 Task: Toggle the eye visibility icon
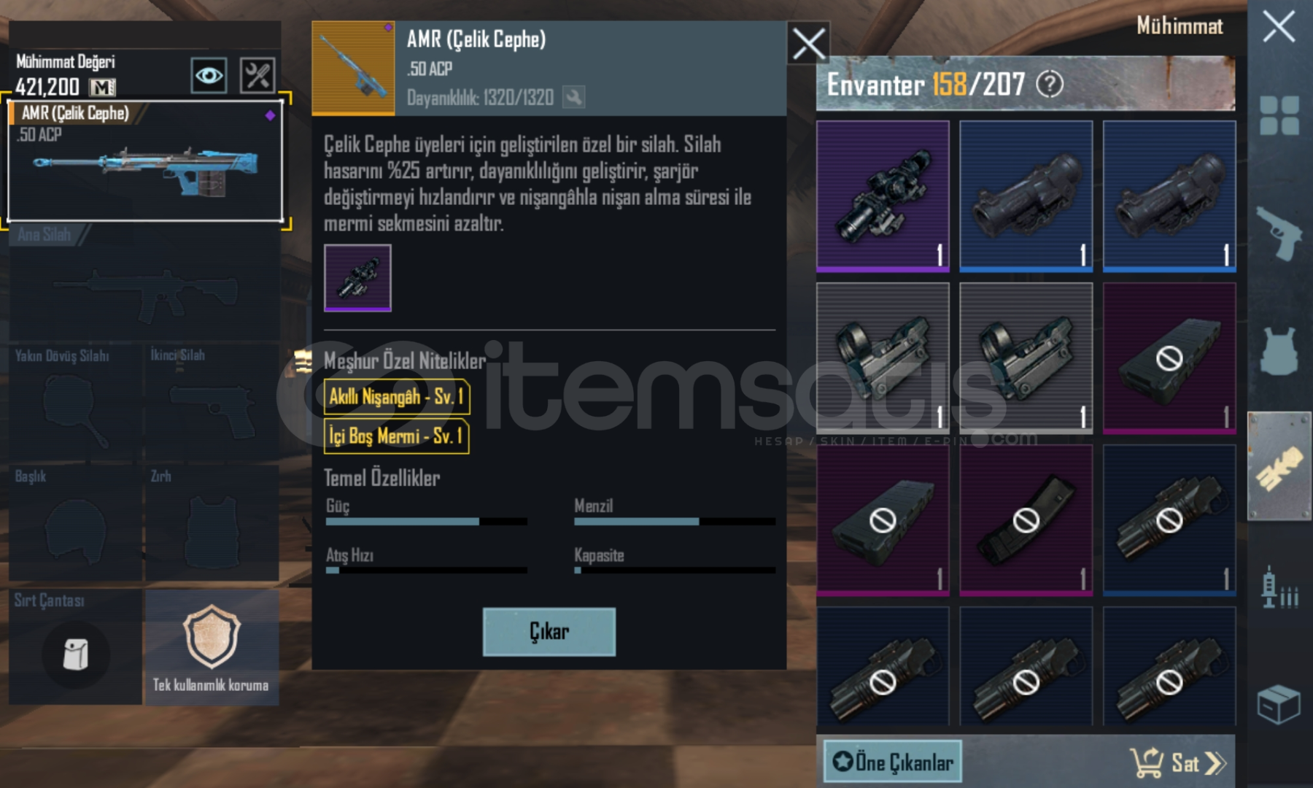pos(209,75)
